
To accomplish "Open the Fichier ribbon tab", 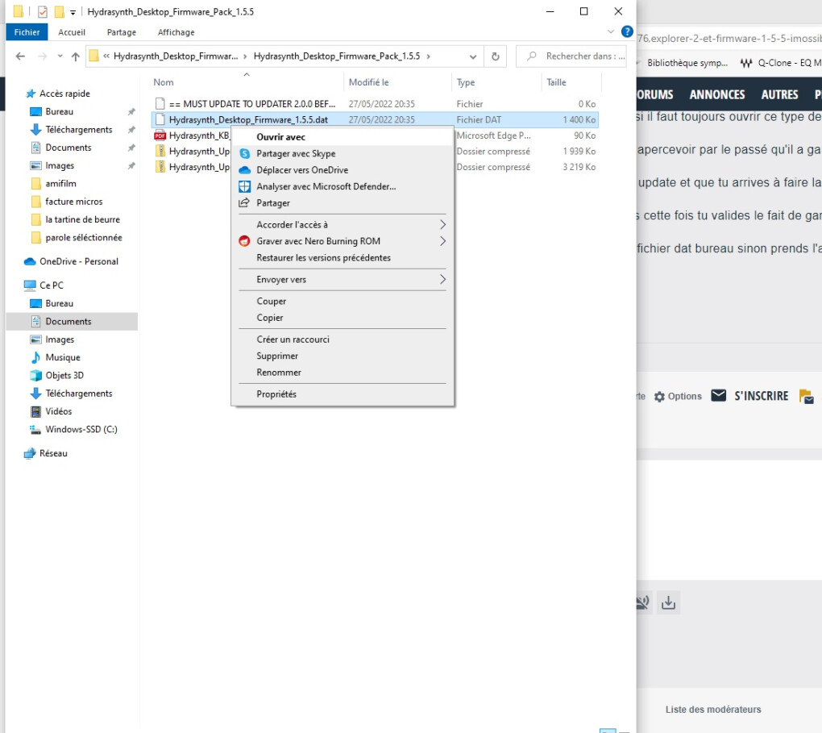I will [27, 32].
